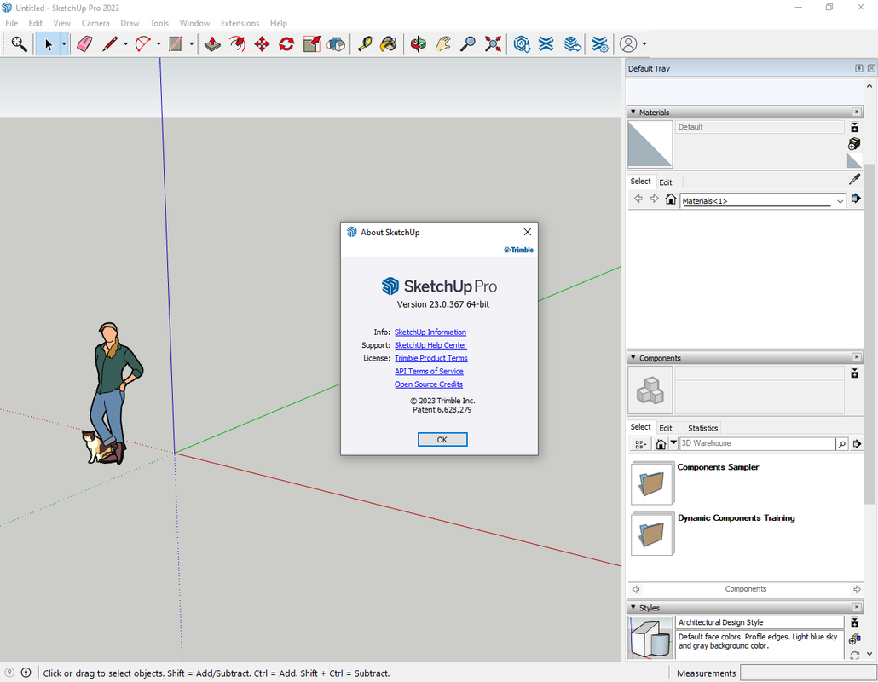This screenshot has width=878, height=682.
Task: Open Components view options icon
Action: [640, 444]
